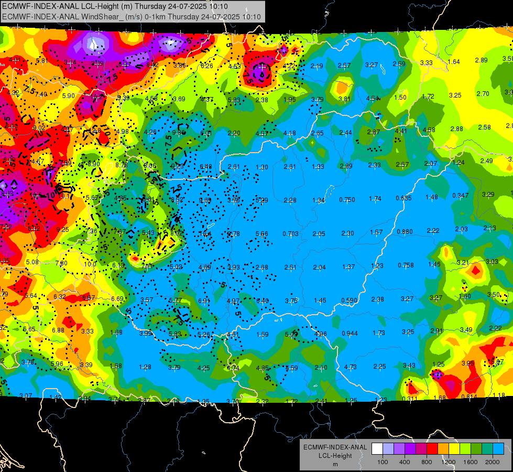Click the legend tick label 400

[405, 462]
